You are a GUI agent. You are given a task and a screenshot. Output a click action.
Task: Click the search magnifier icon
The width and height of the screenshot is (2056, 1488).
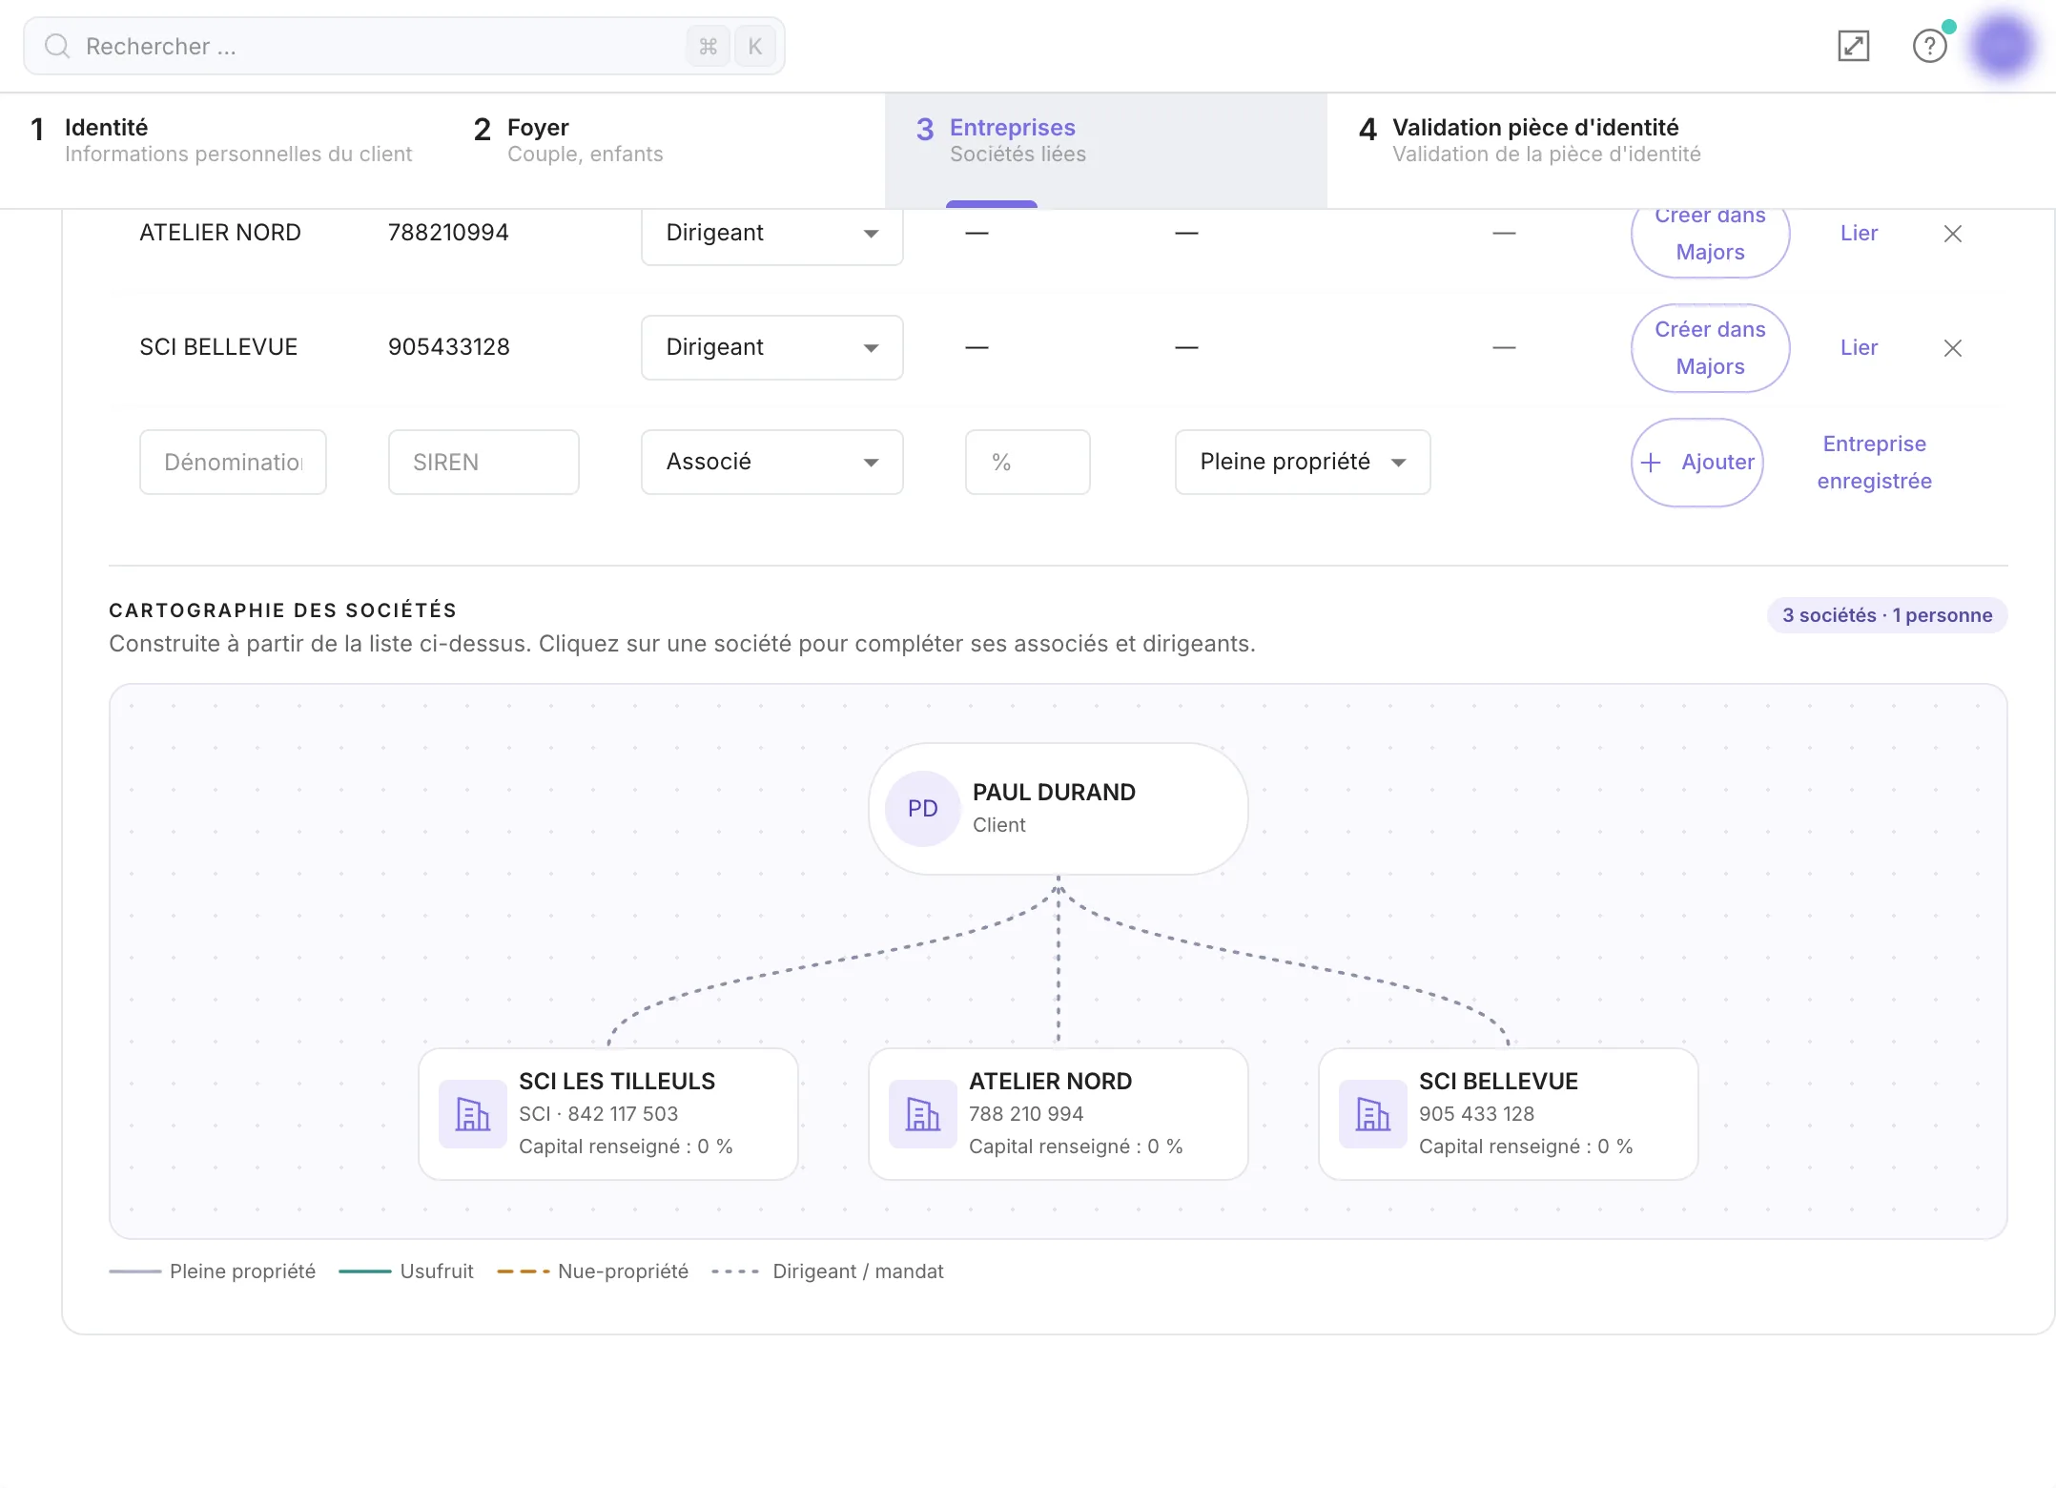click(x=57, y=46)
